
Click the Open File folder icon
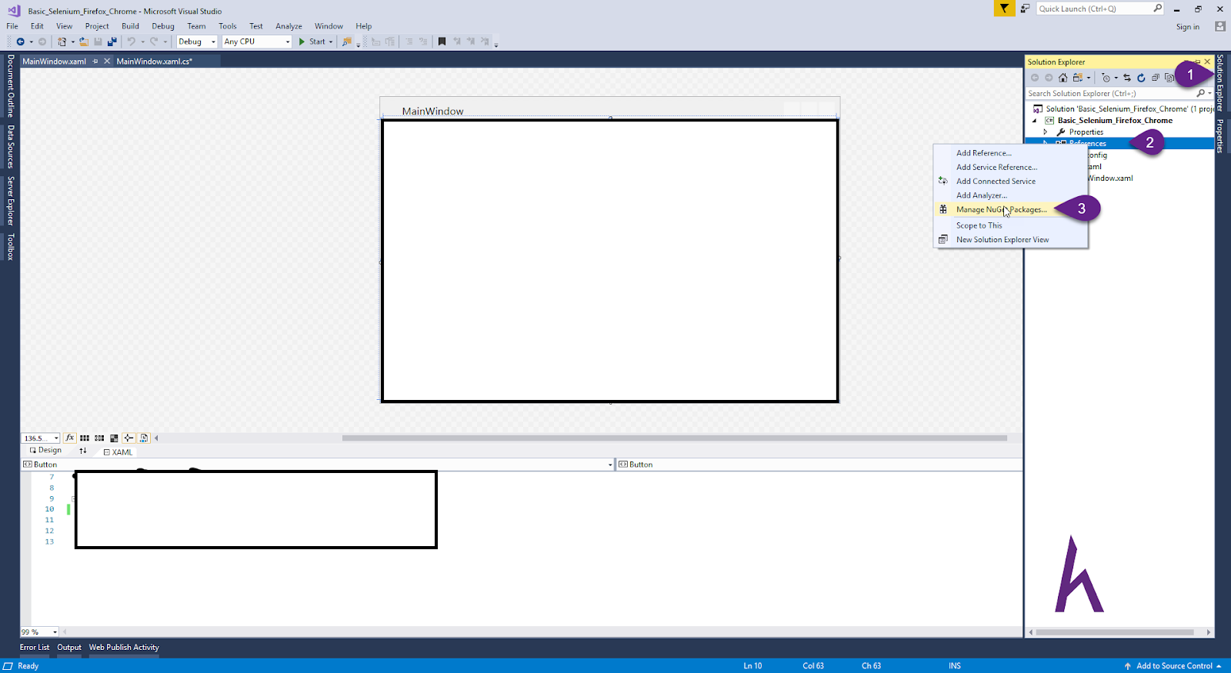(84, 42)
